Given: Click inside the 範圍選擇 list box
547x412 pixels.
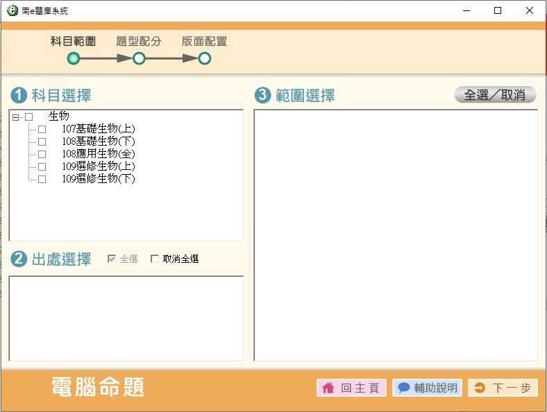Looking at the screenshot, I should tap(396, 235).
